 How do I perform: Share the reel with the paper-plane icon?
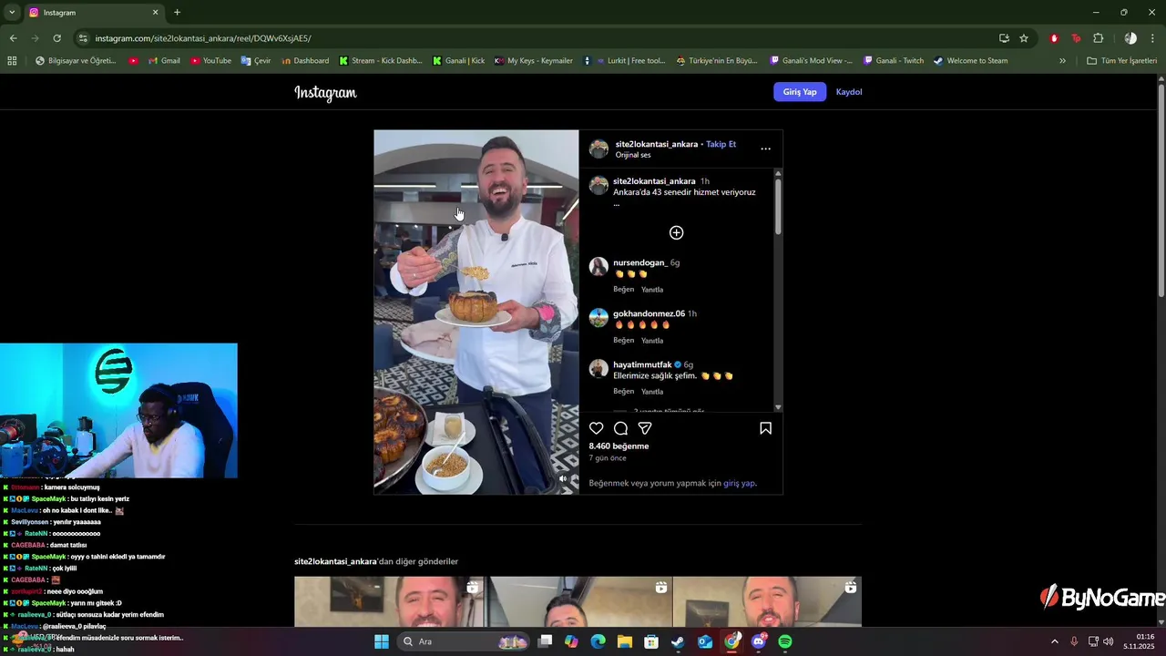coord(645,428)
